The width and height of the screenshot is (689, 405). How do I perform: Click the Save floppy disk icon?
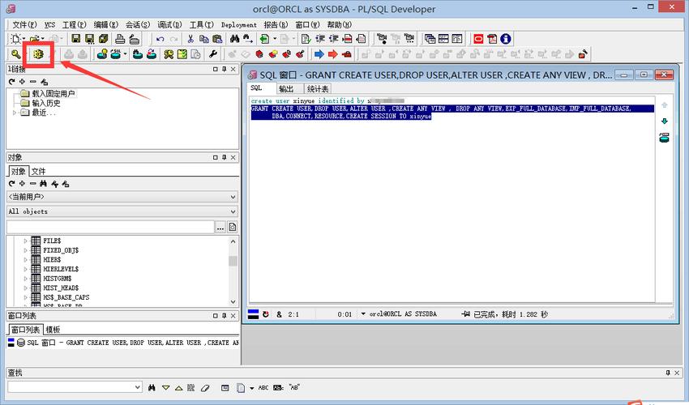(76, 39)
